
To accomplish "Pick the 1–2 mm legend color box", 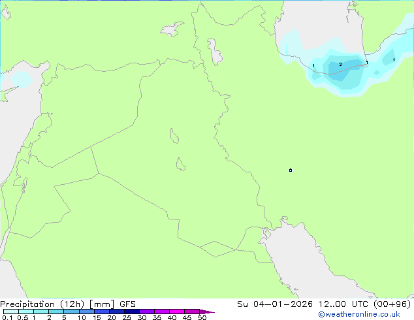I will [x=41, y=312].
